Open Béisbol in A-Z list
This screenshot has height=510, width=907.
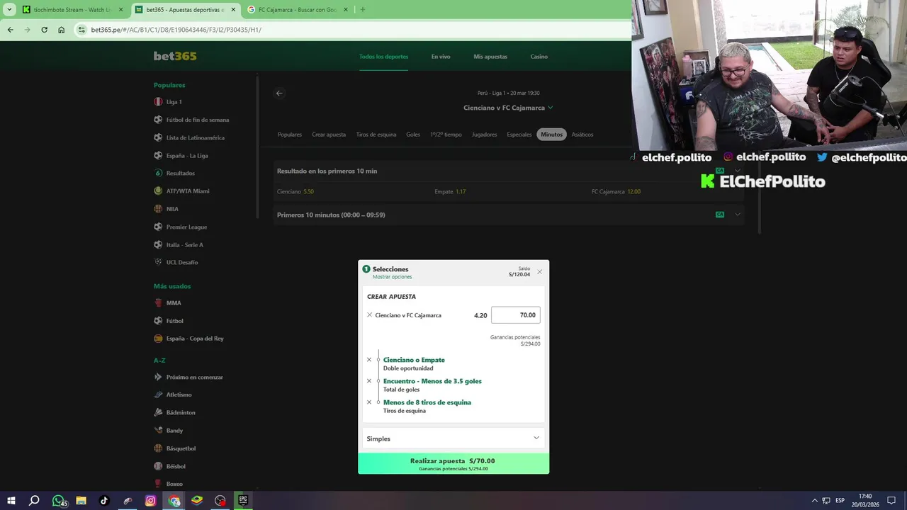coord(176,466)
